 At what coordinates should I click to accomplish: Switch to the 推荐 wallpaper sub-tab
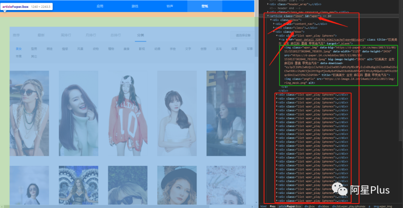tap(16, 35)
